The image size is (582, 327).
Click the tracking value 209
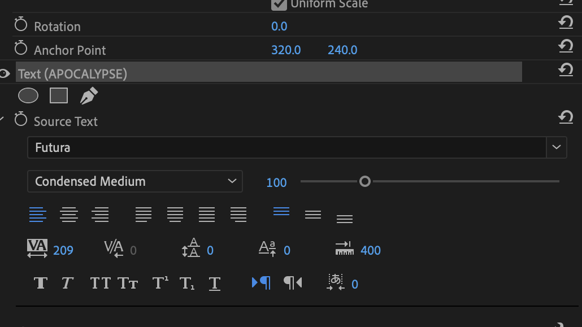[63, 250]
